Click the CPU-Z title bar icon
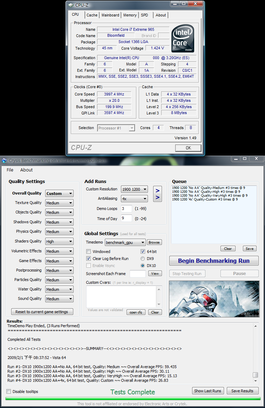Screen dimensions: 265x408 pyautogui.click(x=71, y=5)
